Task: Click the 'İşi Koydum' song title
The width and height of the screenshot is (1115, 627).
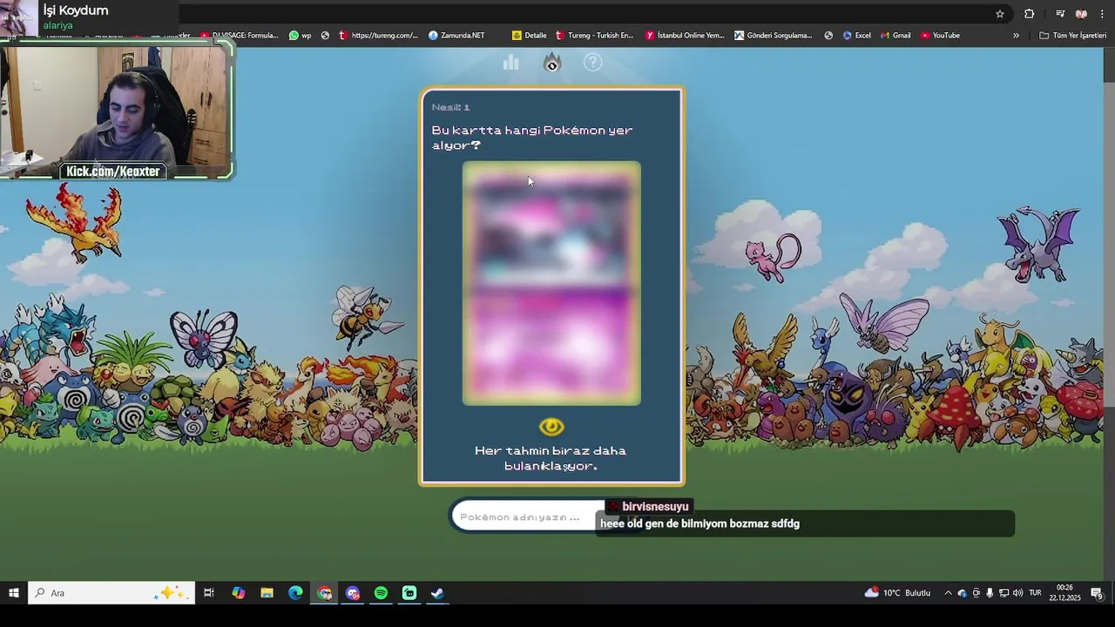Action: tap(76, 10)
